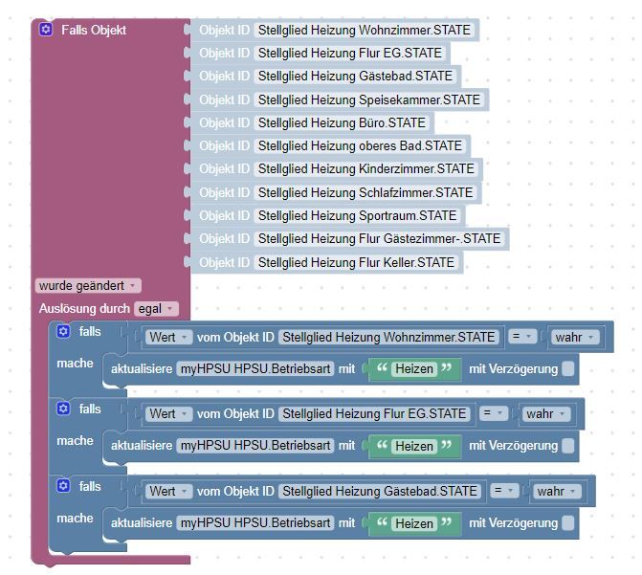Click Wohnzimmer.STATE object ID in first falls condition
The height and width of the screenshot is (575, 642).
388,337
